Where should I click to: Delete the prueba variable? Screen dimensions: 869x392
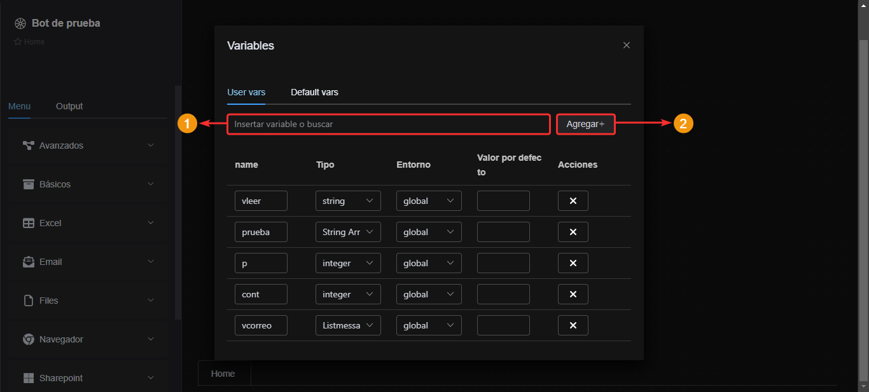573,232
